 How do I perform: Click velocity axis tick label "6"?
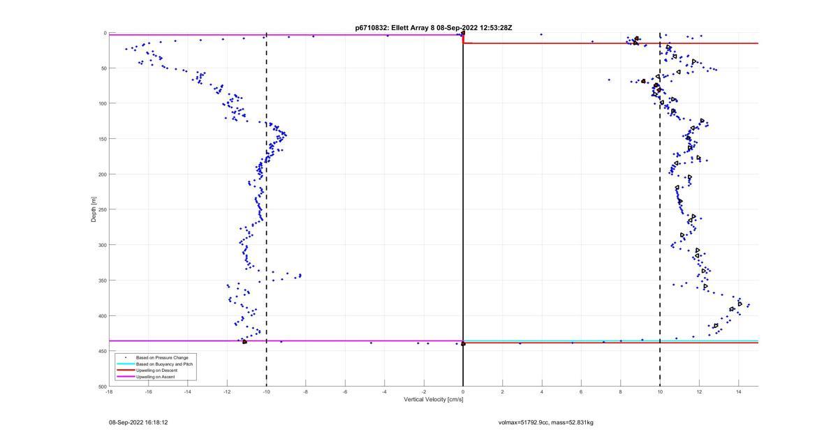(x=581, y=392)
